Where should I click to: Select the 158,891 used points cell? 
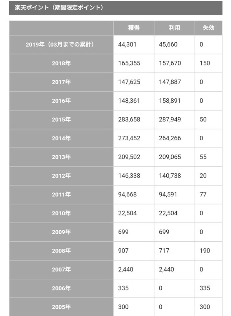[170, 101]
